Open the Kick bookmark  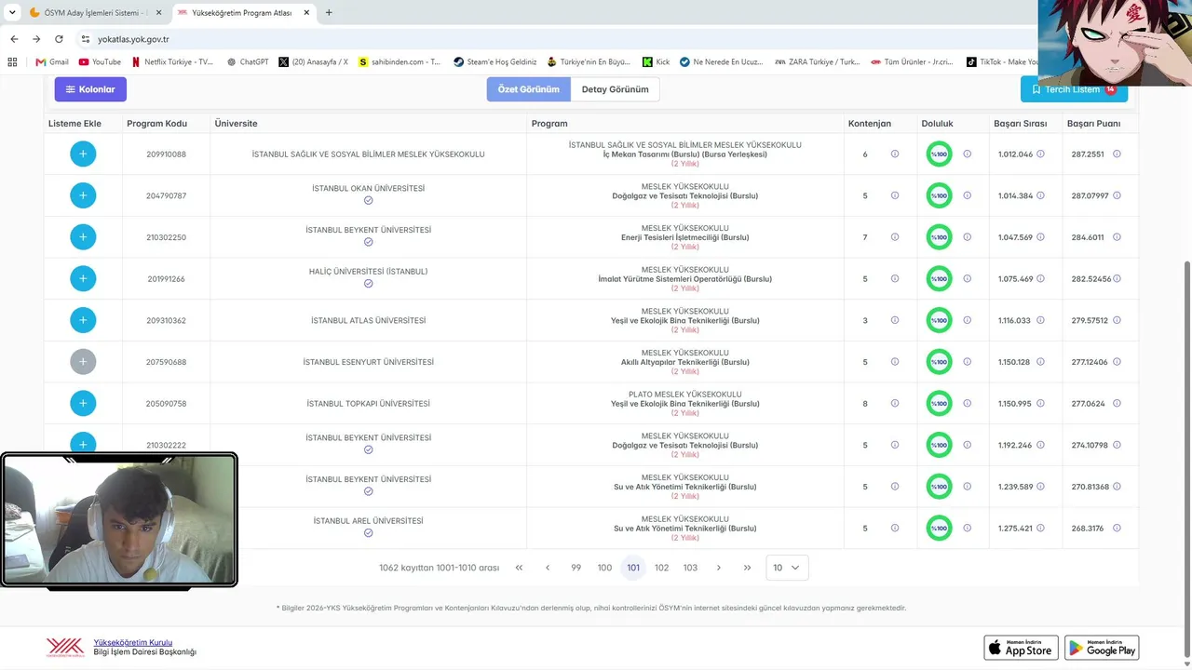click(x=657, y=61)
